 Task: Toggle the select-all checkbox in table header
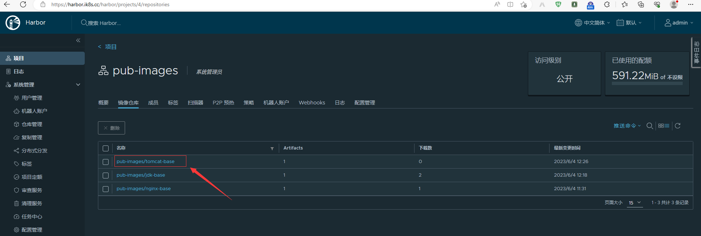(x=106, y=148)
